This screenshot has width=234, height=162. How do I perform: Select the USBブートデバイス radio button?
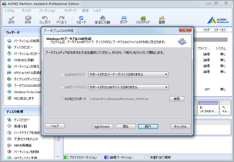click(x=62, y=87)
